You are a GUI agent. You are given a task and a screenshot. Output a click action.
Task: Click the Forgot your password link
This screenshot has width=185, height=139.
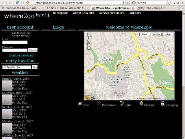click(x=21, y=55)
